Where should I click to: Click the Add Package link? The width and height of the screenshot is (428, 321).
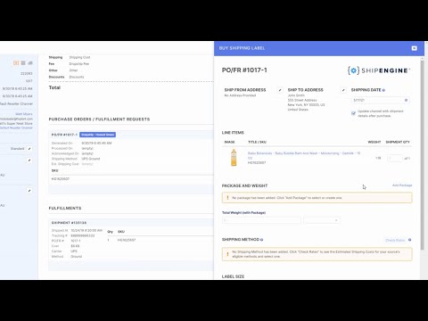402,185
